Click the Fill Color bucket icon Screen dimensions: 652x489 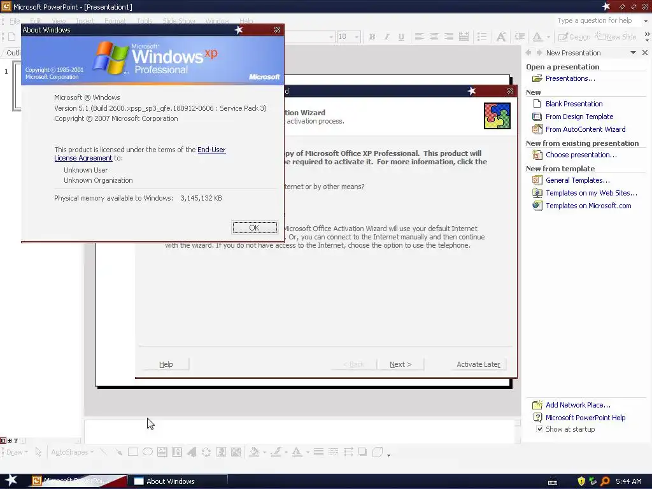(x=254, y=452)
